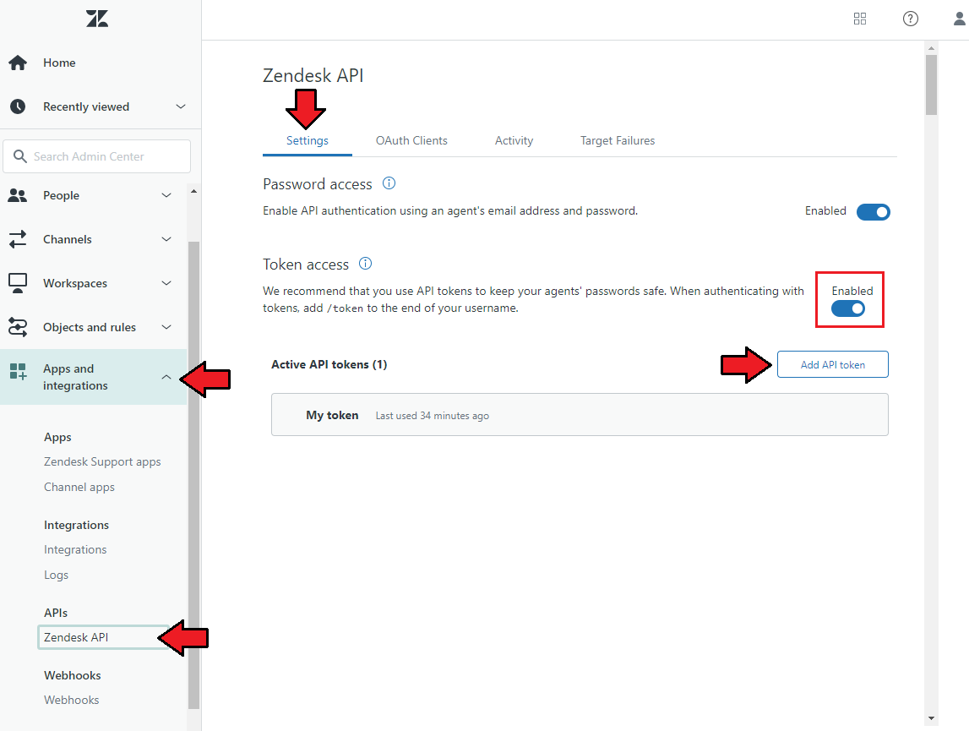
Task: Click the Recently viewed clock icon
Action: (18, 106)
